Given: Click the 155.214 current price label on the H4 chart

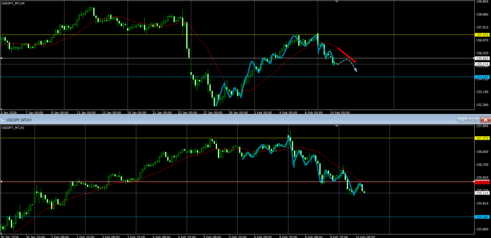Looking at the screenshot, I should pos(481,64).
